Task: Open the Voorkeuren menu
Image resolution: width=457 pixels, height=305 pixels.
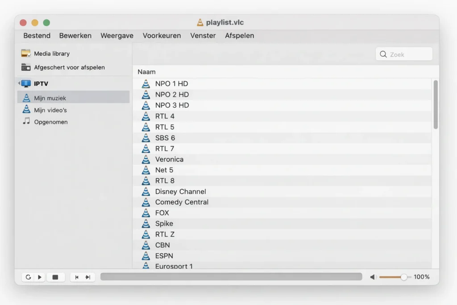Action: click(162, 36)
